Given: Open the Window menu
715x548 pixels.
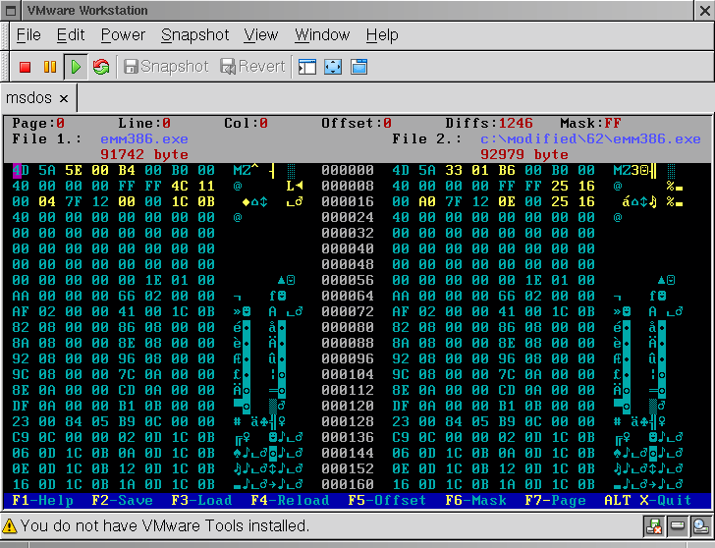Looking at the screenshot, I should point(322,34).
